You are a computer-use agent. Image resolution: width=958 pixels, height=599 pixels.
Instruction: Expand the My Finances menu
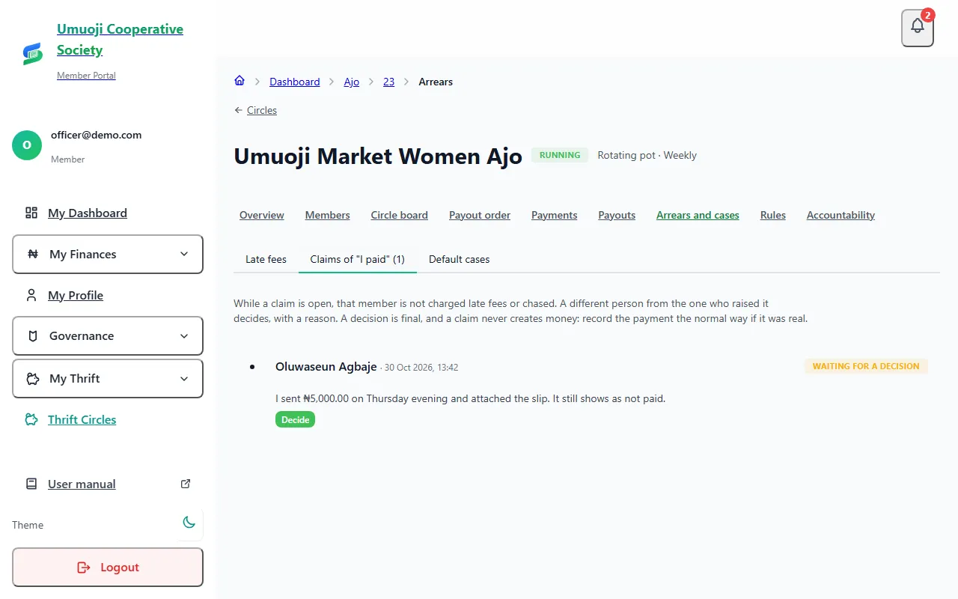pyautogui.click(x=108, y=254)
